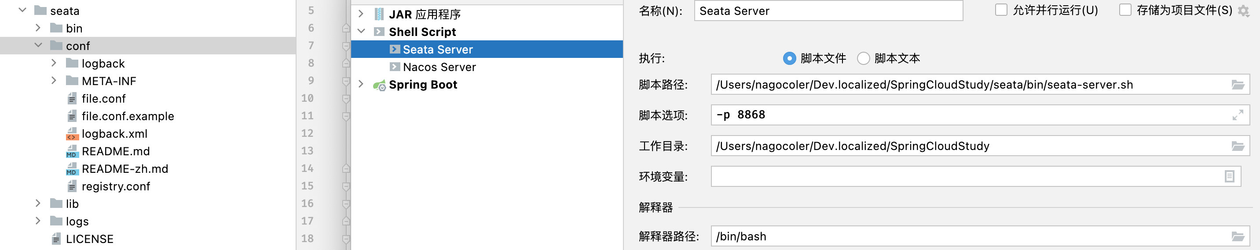1260x250 pixels.
Task: Click the gear icon beside store as project file
Action: (x=1243, y=11)
